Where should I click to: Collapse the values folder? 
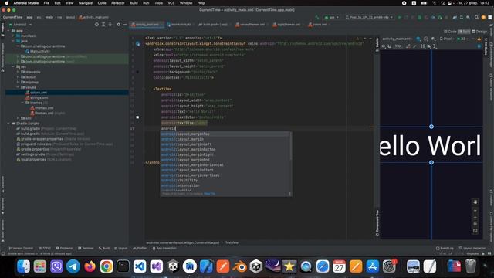pyautogui.click(x=18, y=87)
